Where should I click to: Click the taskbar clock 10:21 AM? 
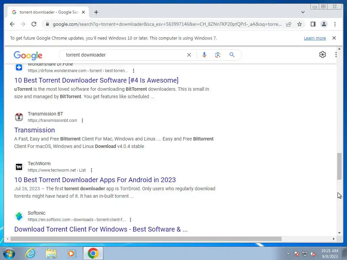pyautogui.click(x=329, y=251)
